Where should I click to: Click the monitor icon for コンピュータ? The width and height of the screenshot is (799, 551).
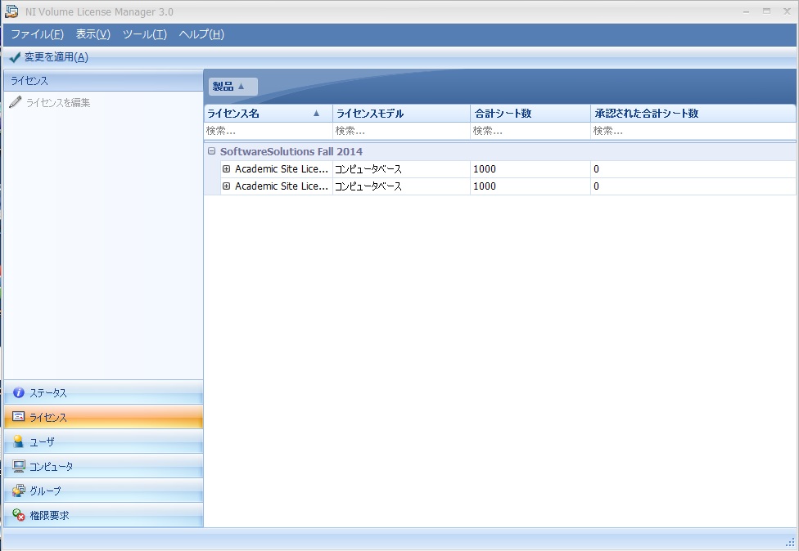pyautogui.click(x=19, y=465)
